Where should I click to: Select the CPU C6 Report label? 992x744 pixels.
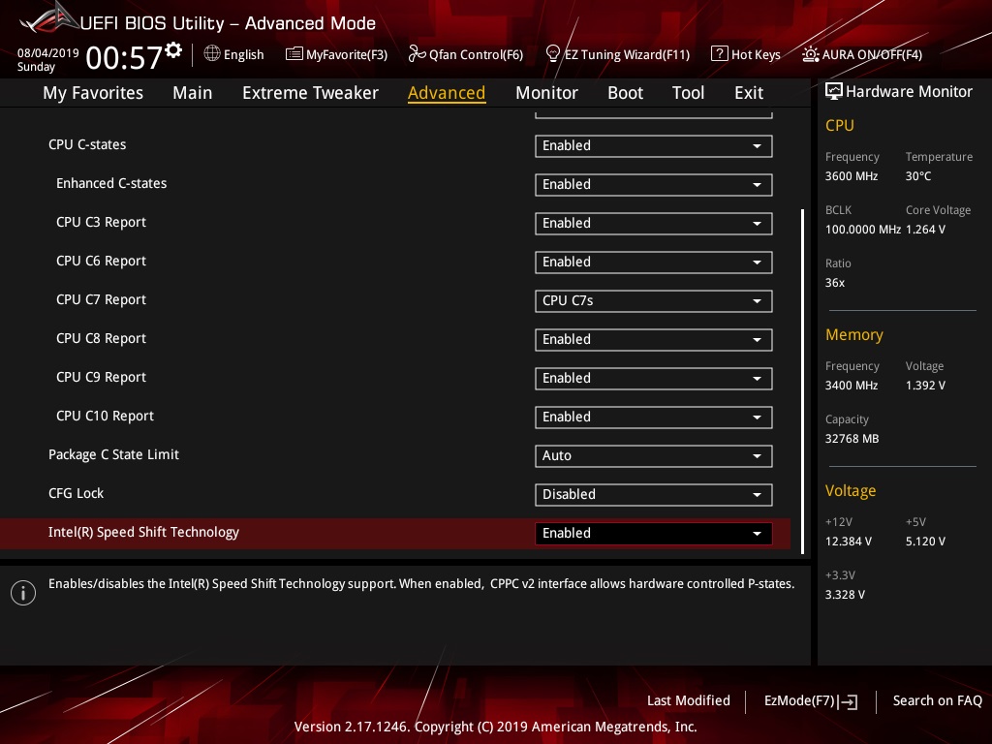coord(101,261)
